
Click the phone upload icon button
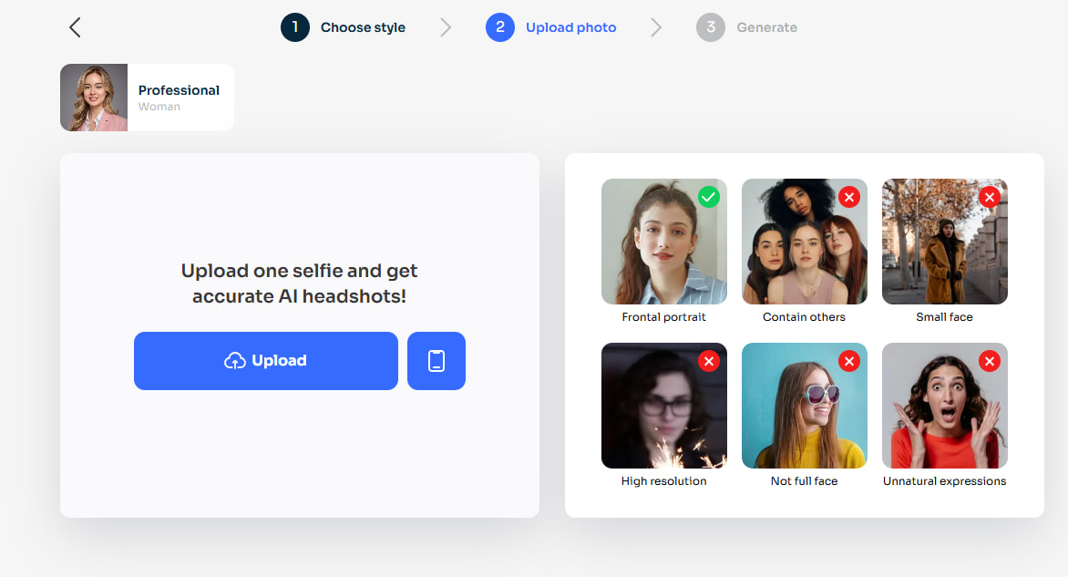436,361
